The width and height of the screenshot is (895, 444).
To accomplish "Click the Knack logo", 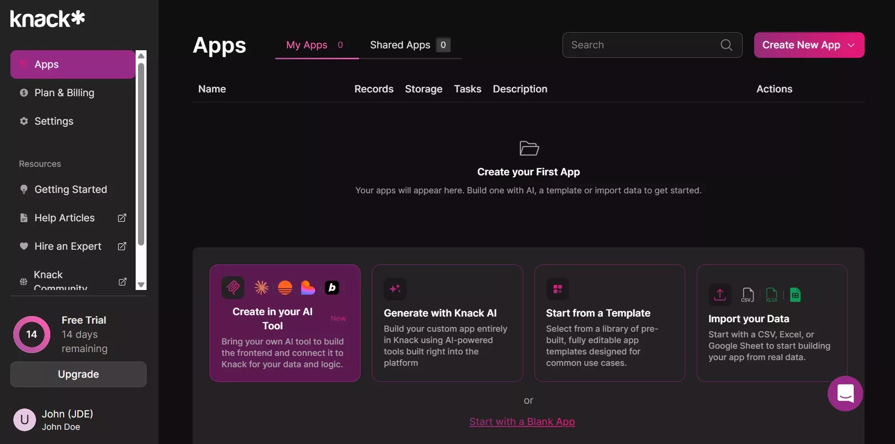I will click(x=47, y=18).
